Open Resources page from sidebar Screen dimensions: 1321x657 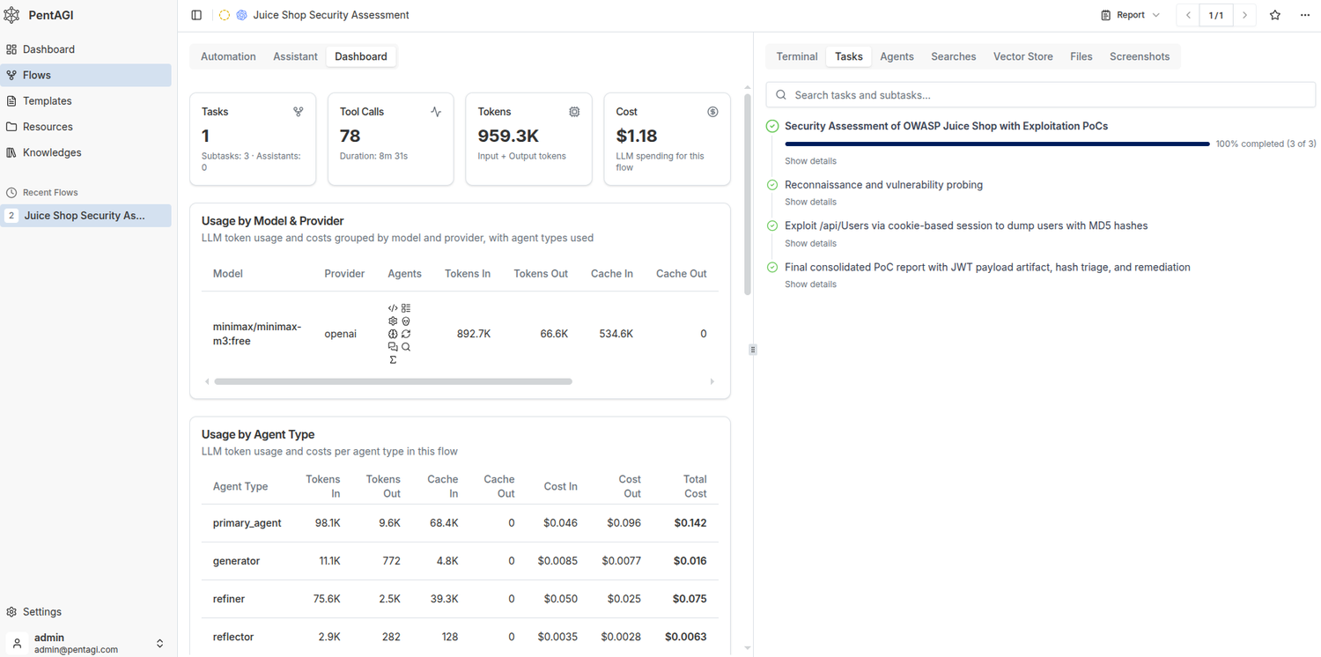tap(86, 127)
